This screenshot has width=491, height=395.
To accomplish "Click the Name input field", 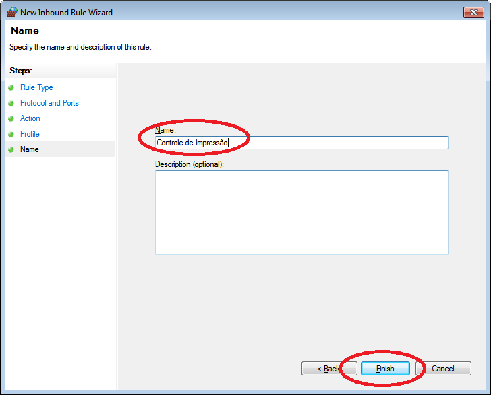I will (x=301, y=143).
